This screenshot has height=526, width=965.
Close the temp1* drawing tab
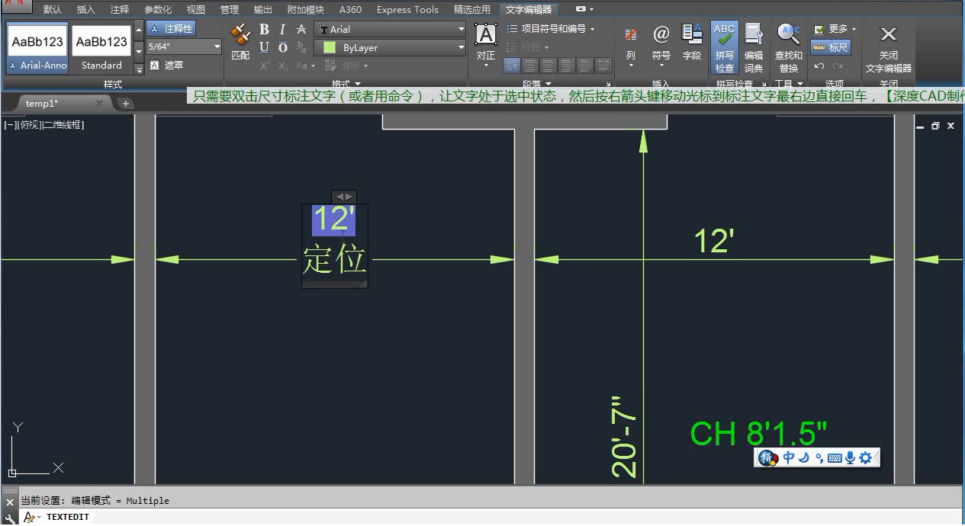[99, 104]
